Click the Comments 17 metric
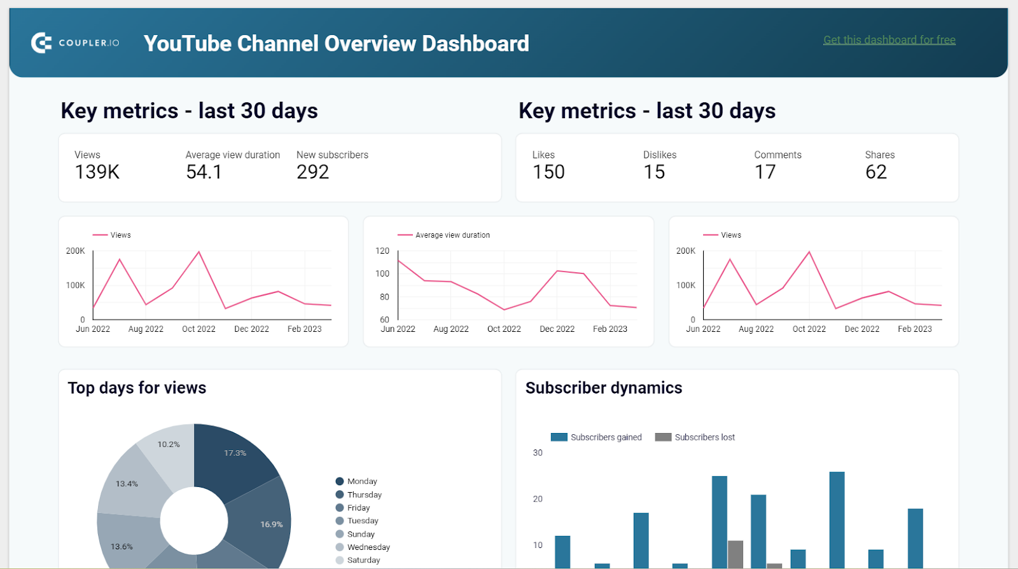Image resolution: width=1018 pixels, height=569 pixels. (777, 166)
